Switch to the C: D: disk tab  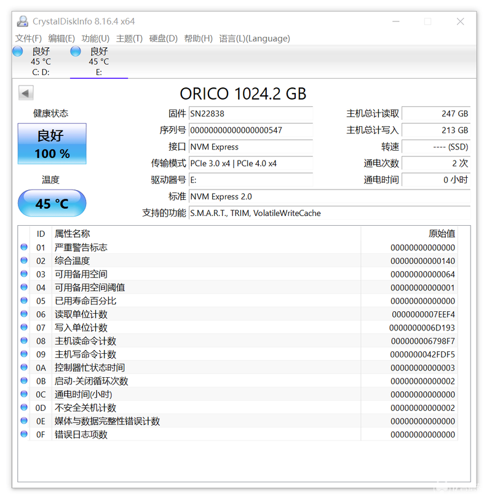coord(41,62)
